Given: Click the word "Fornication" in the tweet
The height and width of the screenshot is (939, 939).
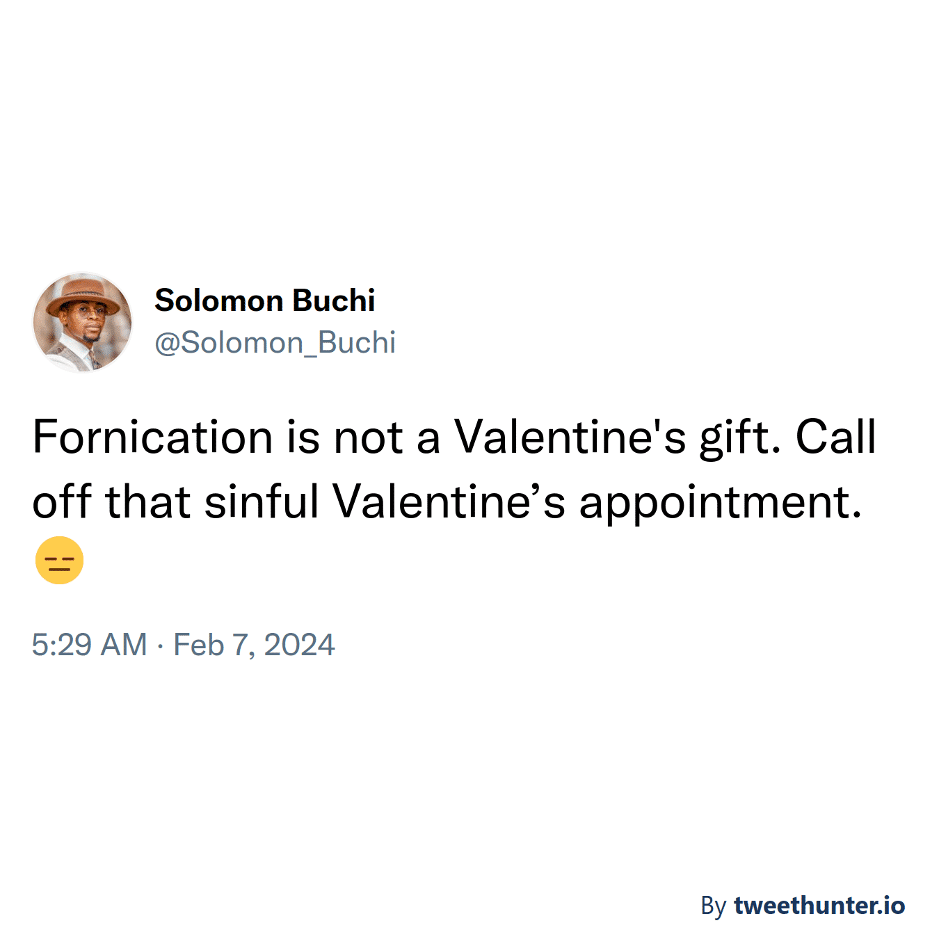Looking at the screenshot, I should pyautogui.click(x=152, y=438).
